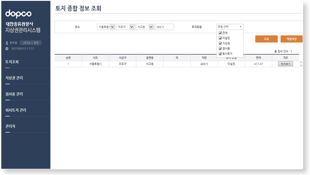This screenshot has width=310, height=175.
Task: Click the 면적 column header
Action: point(259,57)
